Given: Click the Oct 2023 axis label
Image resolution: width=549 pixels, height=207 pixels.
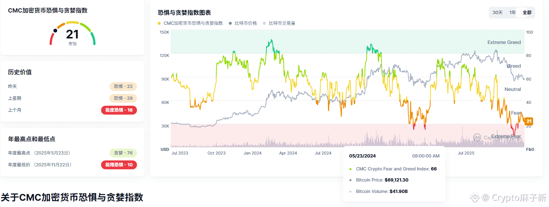Looking at the screenshot, I should [x=217, y=153].
